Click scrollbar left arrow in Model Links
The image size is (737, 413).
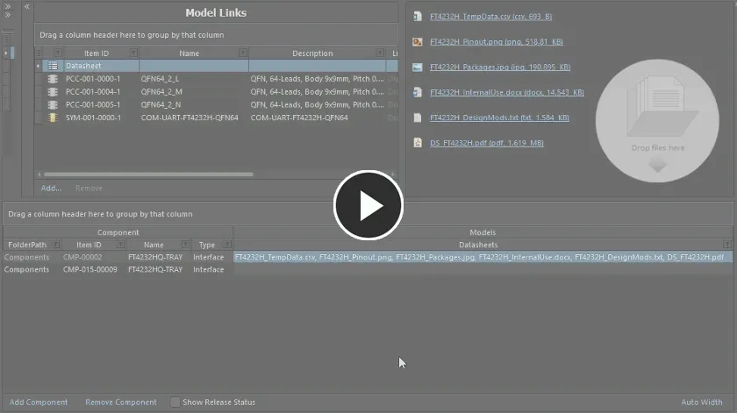point(39,174)
